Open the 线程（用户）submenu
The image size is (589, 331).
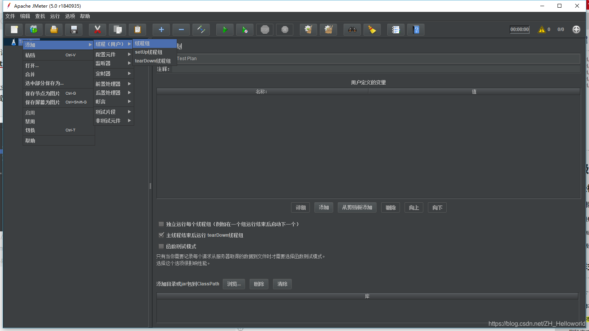114,44
